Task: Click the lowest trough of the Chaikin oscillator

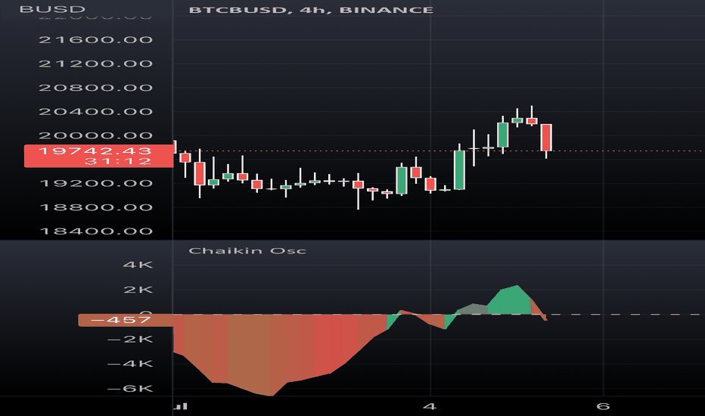Action: coord(271,395)
